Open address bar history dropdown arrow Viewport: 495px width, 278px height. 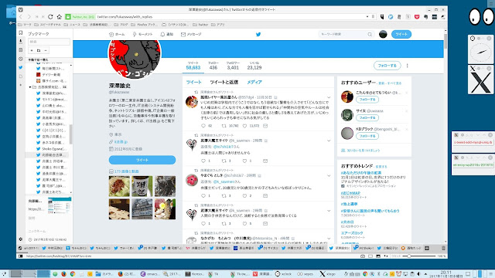tap(367, 17)
